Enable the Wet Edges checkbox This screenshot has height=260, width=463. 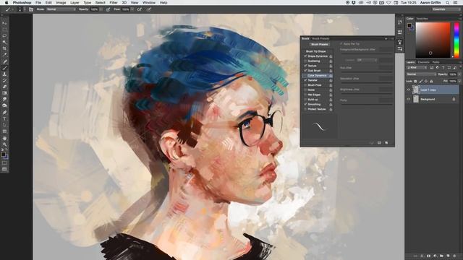pos(305,95)
